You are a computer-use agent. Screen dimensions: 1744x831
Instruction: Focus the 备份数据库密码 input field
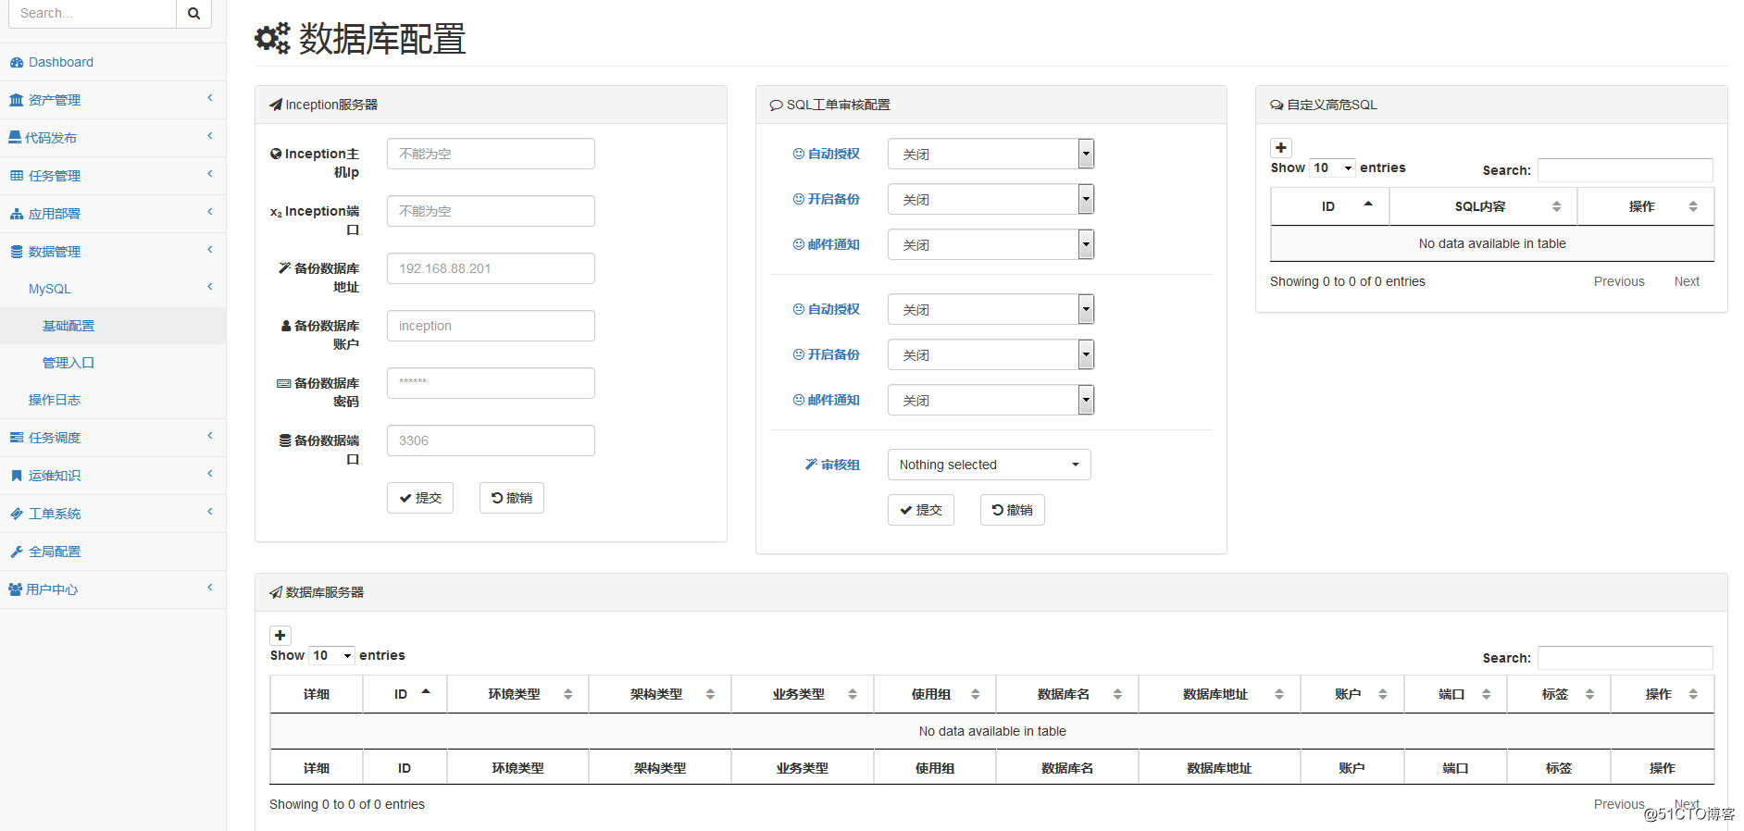[491, 383]
